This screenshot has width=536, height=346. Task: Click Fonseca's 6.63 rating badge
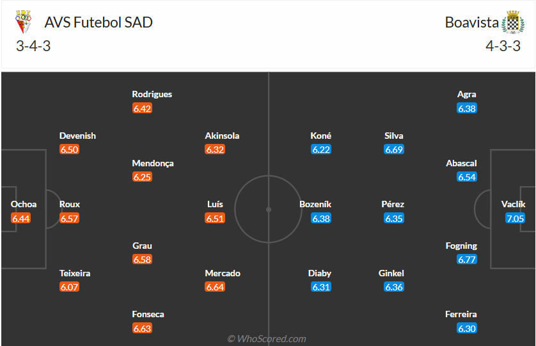coord(142,329)
